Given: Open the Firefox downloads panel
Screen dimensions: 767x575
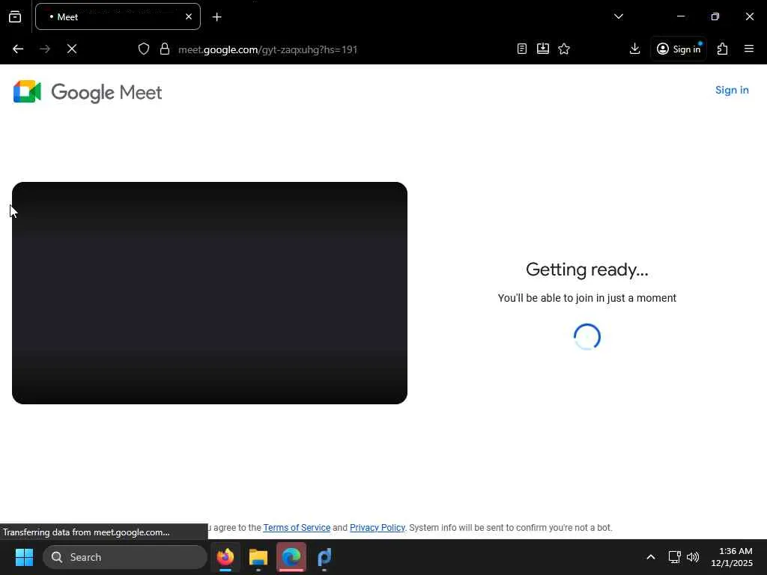Looking at the screenshot, I should coord(635,49).
